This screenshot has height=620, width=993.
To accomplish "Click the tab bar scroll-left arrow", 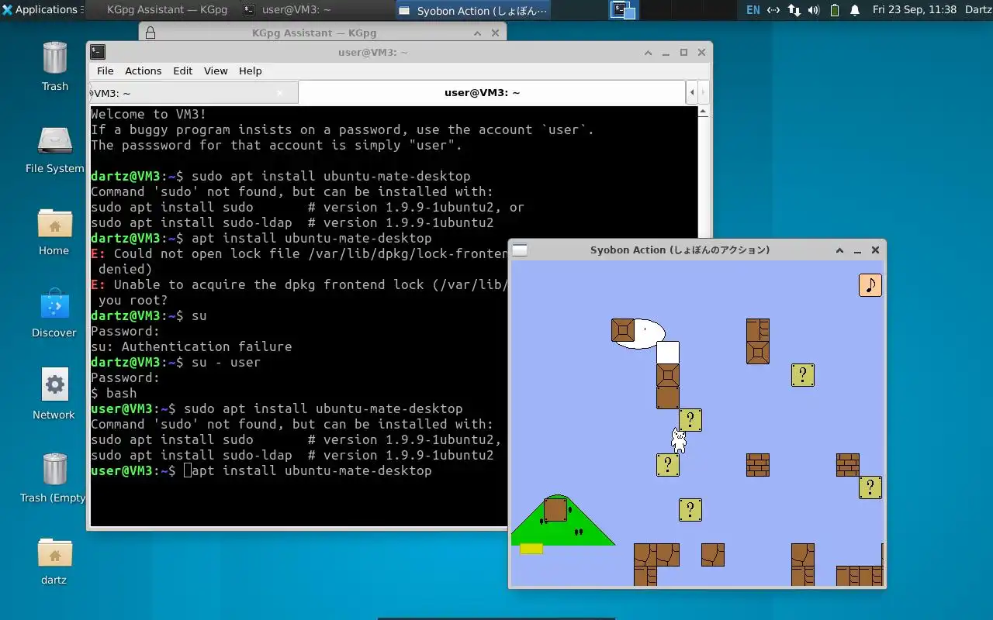I will [692, 93].
